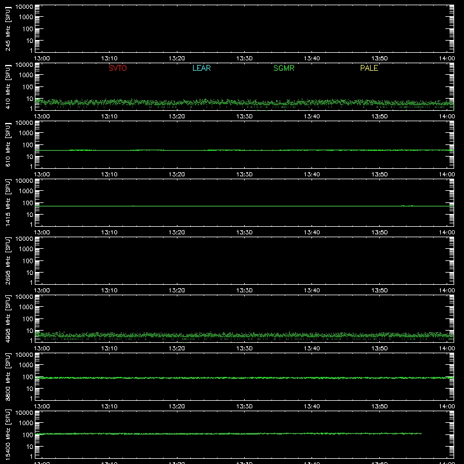Click the 13:30 tick label under 245 MHz panel
The width and height of the screenshot is (464, 464).
click(x=244, y=59)
